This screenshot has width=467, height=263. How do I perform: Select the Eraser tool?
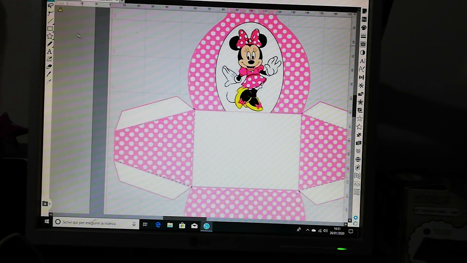pyautogui.click(x=49, y=66)
